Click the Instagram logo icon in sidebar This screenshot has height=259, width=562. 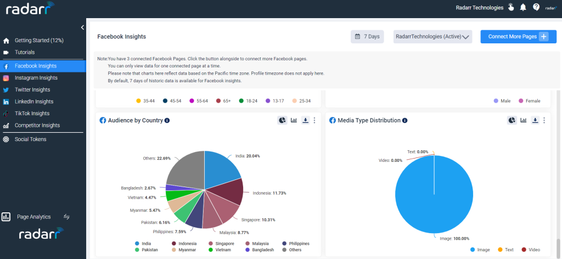point(6,78)
